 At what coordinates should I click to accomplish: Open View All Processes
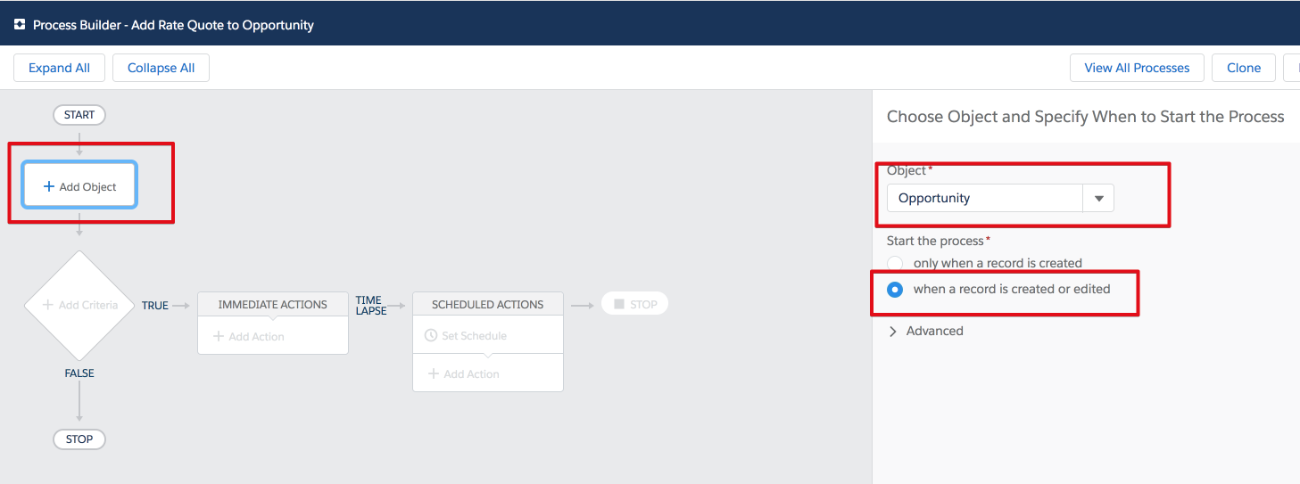[1137, 68]
